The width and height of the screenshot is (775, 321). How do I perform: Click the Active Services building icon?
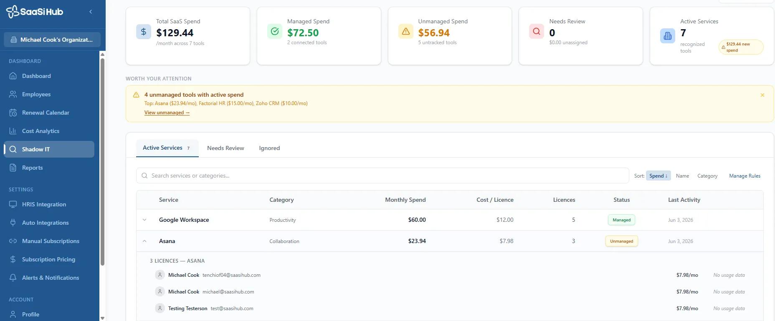pos(668,36)
